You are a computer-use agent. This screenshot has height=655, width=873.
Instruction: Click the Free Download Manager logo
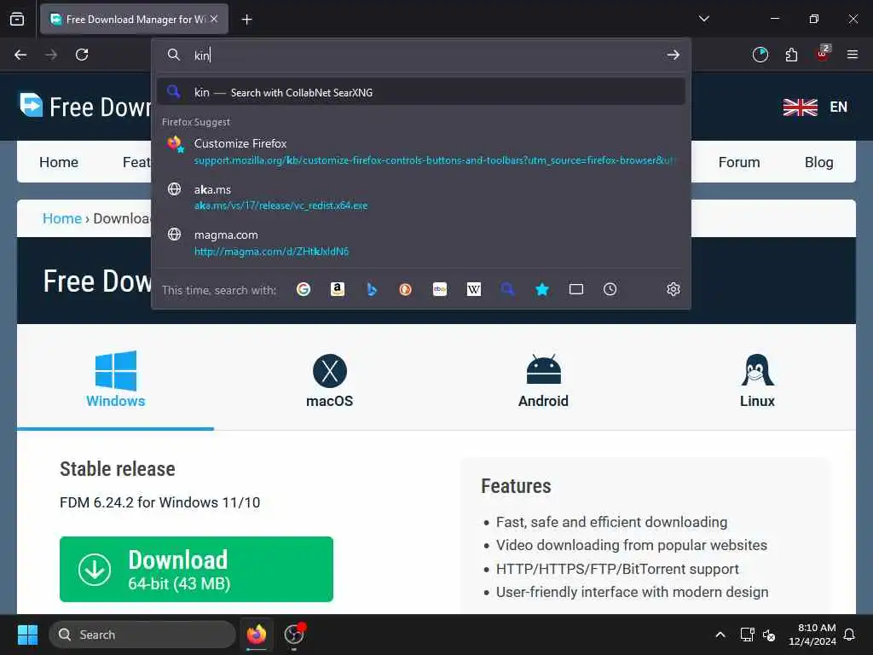coord(85,106)
